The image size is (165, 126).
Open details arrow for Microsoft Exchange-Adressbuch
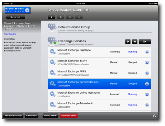click(147, 105)
